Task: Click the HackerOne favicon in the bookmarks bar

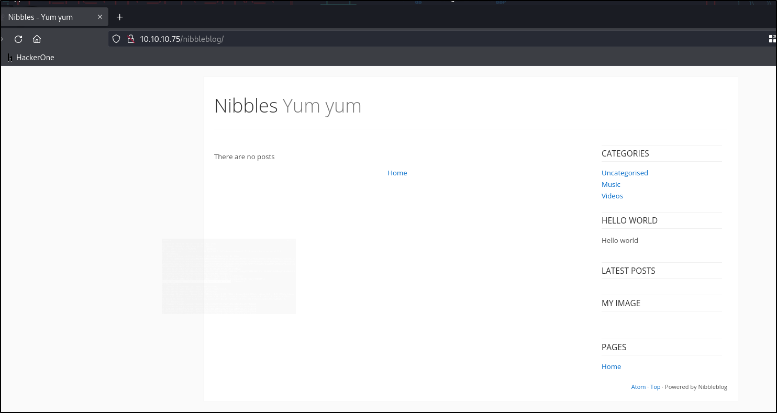Action: [x=9, y=58]
